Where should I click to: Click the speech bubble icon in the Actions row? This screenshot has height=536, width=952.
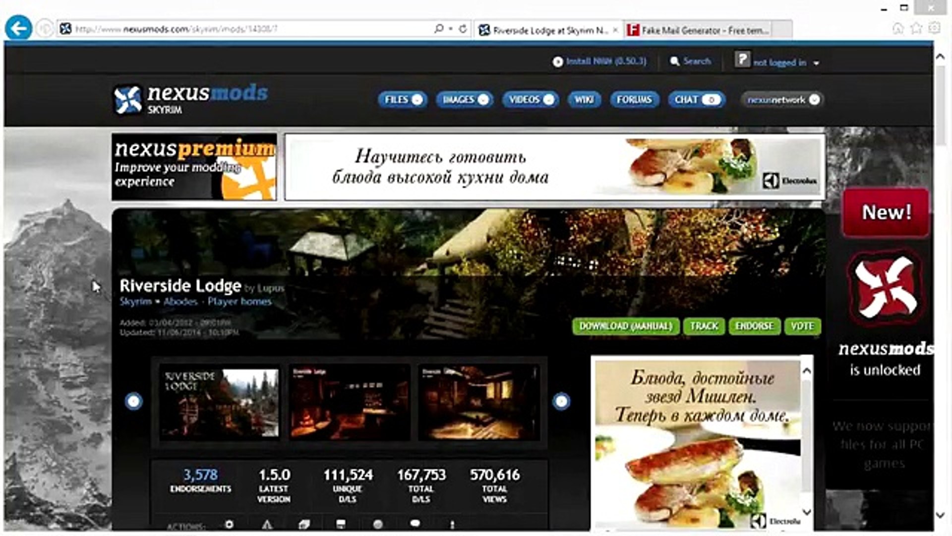(x=415, y=524)
